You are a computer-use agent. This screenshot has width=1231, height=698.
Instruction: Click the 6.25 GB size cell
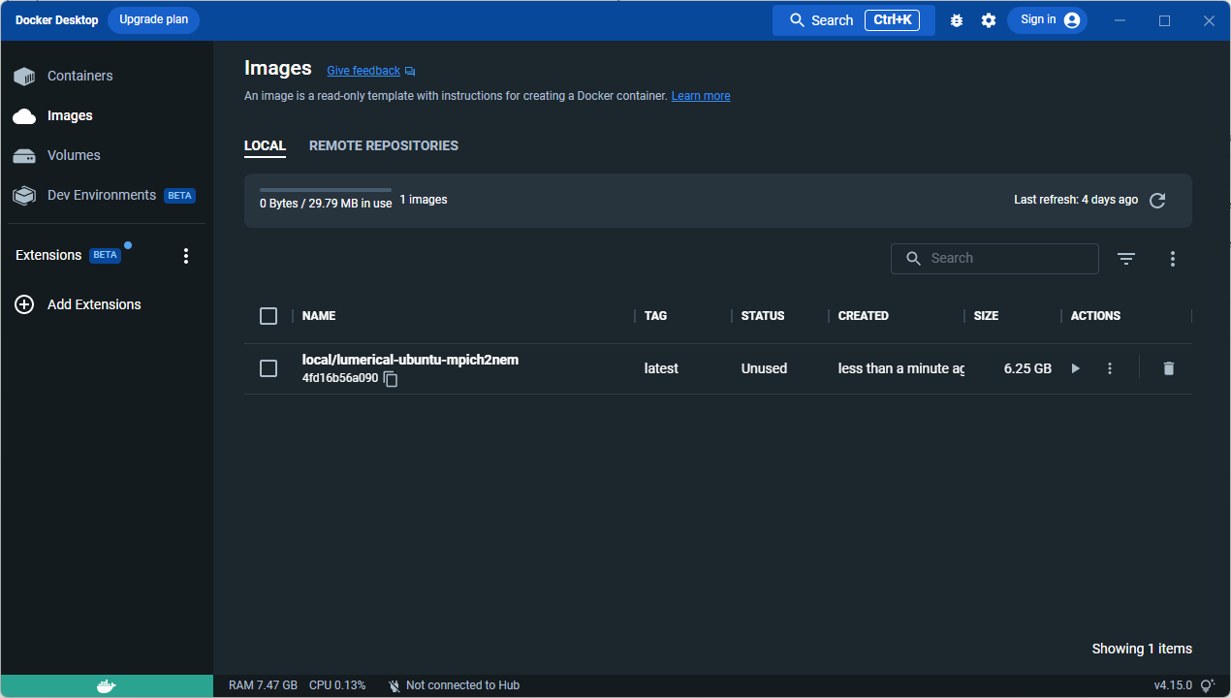point(1027,368)
